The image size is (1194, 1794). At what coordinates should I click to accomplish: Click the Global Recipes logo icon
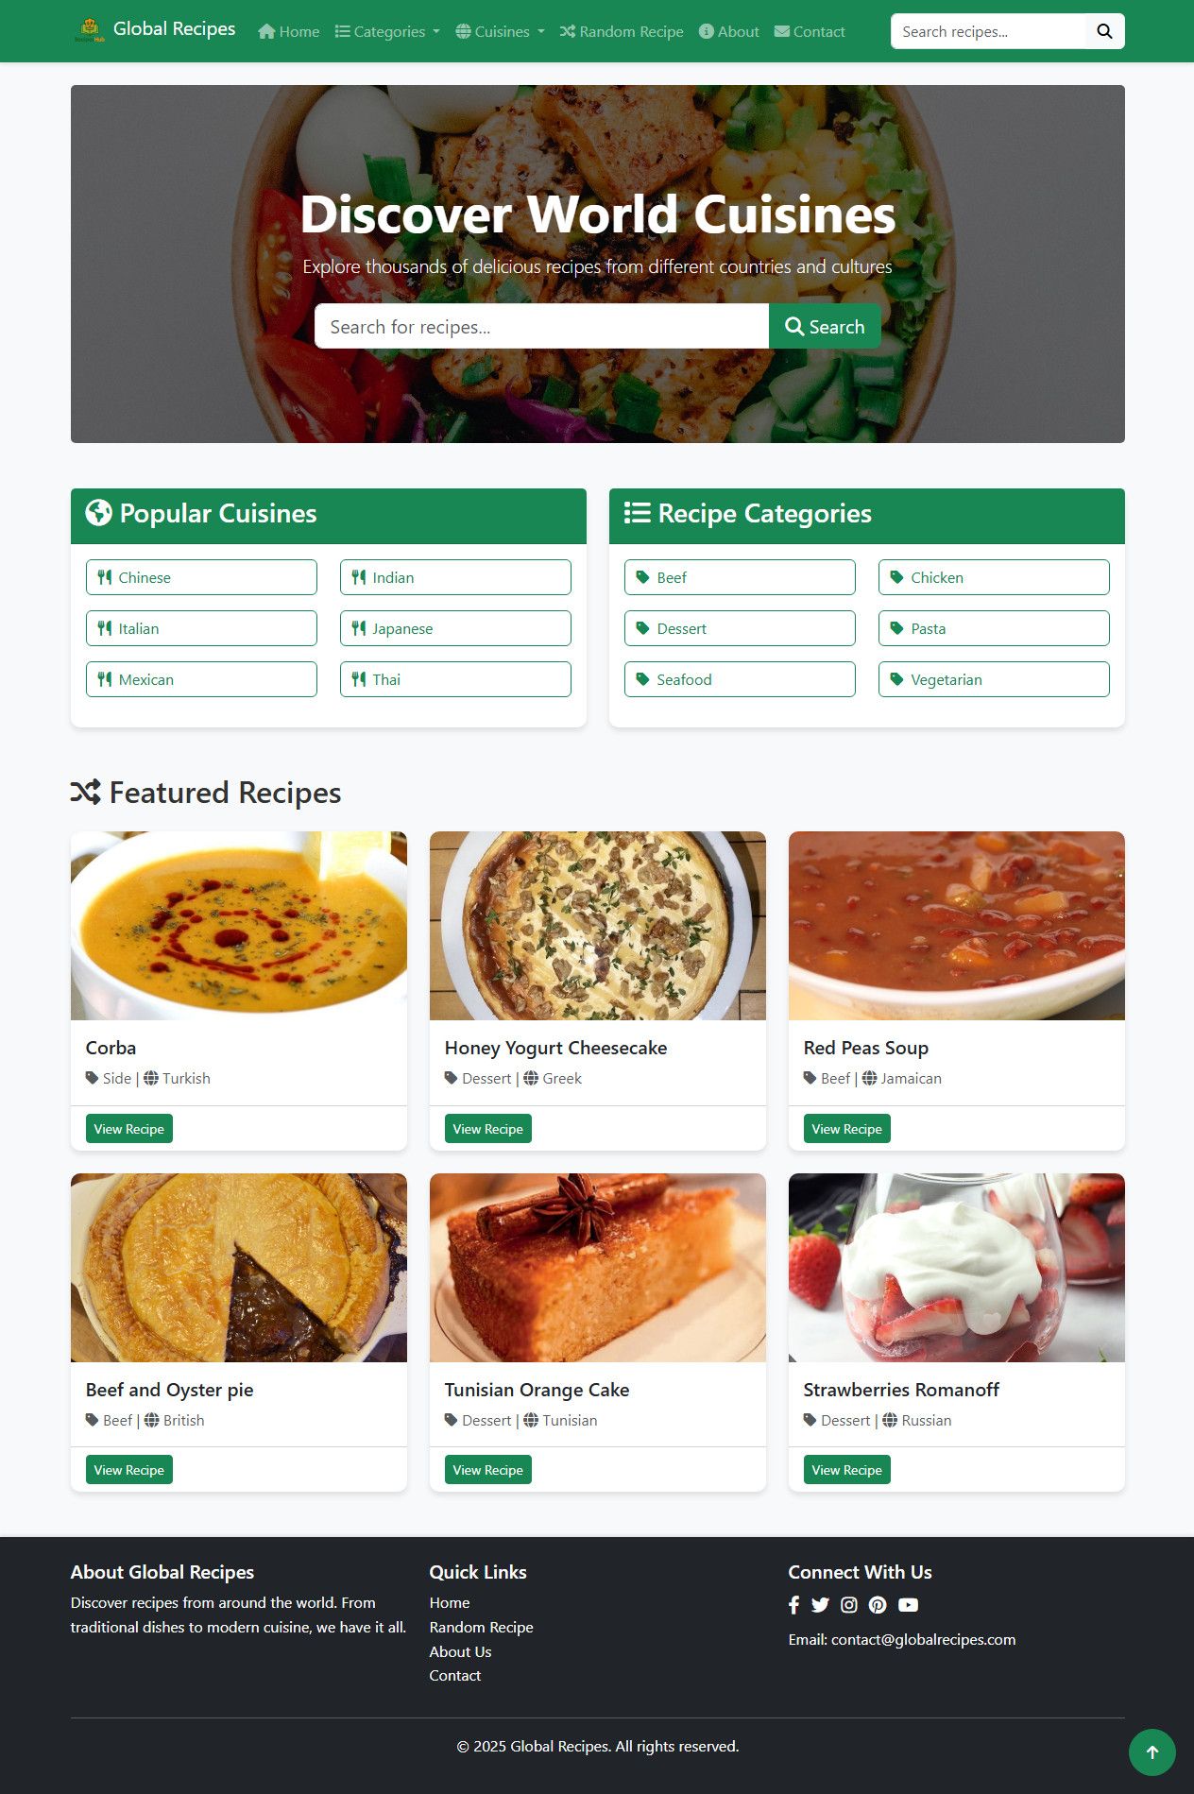click(x=90, y=30)
